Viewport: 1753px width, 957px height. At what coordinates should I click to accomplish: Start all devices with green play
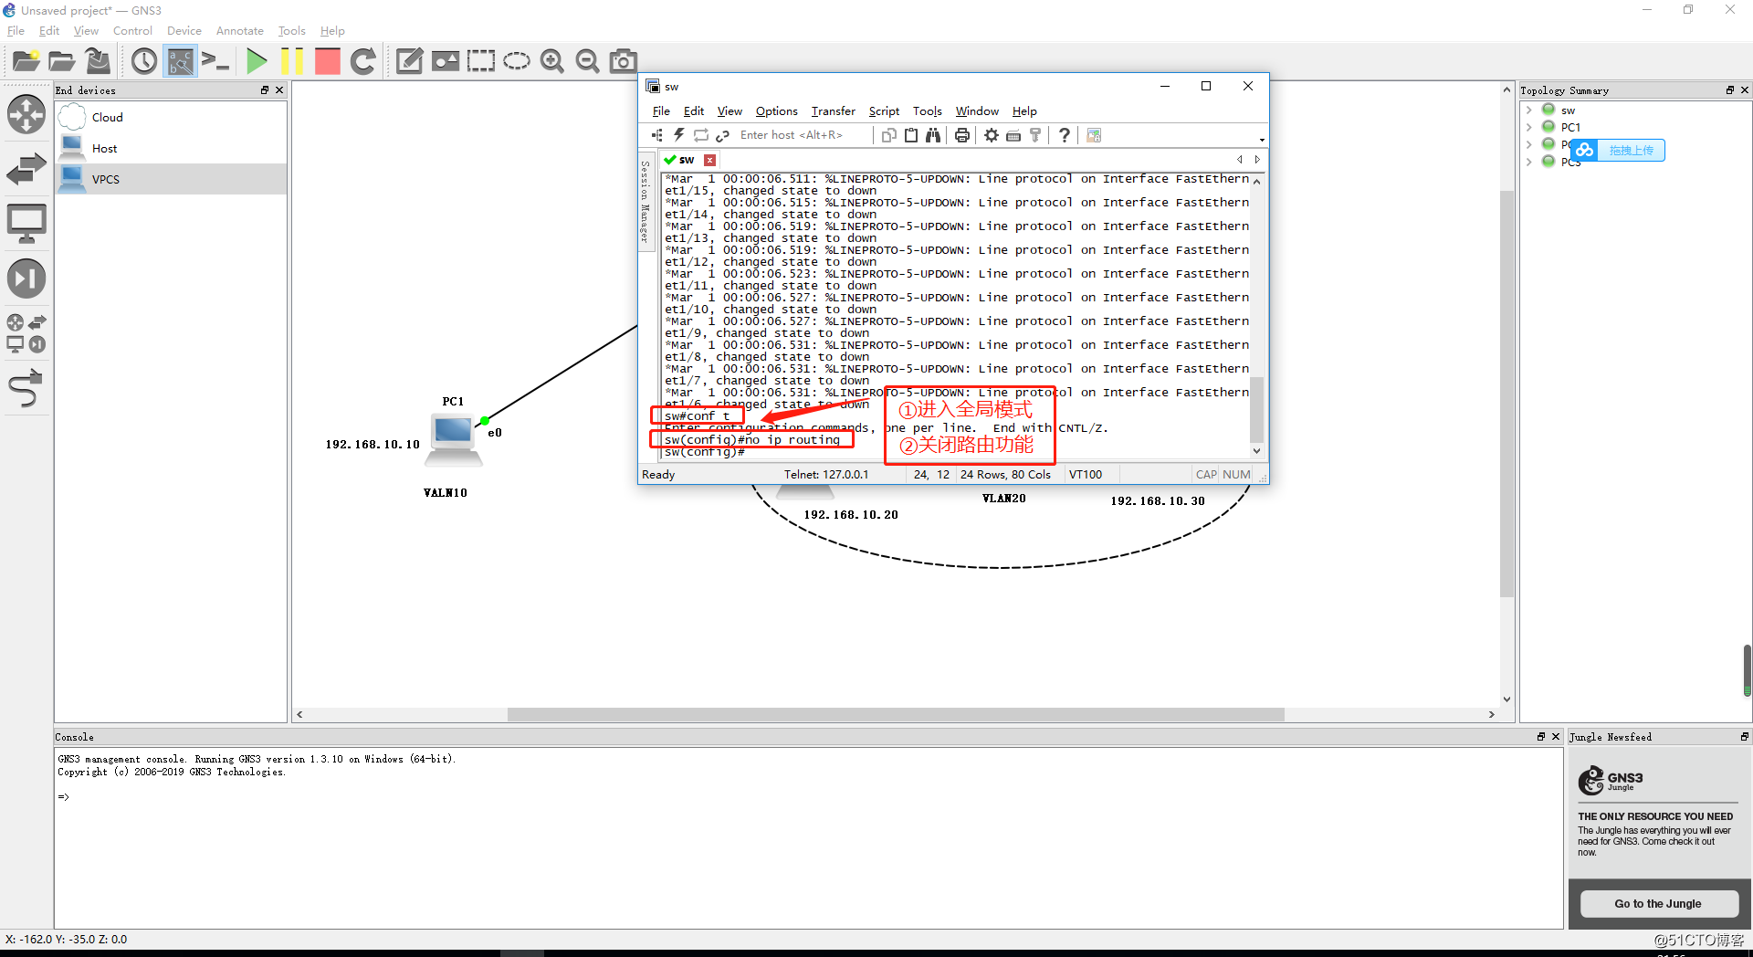pos(257,61)
